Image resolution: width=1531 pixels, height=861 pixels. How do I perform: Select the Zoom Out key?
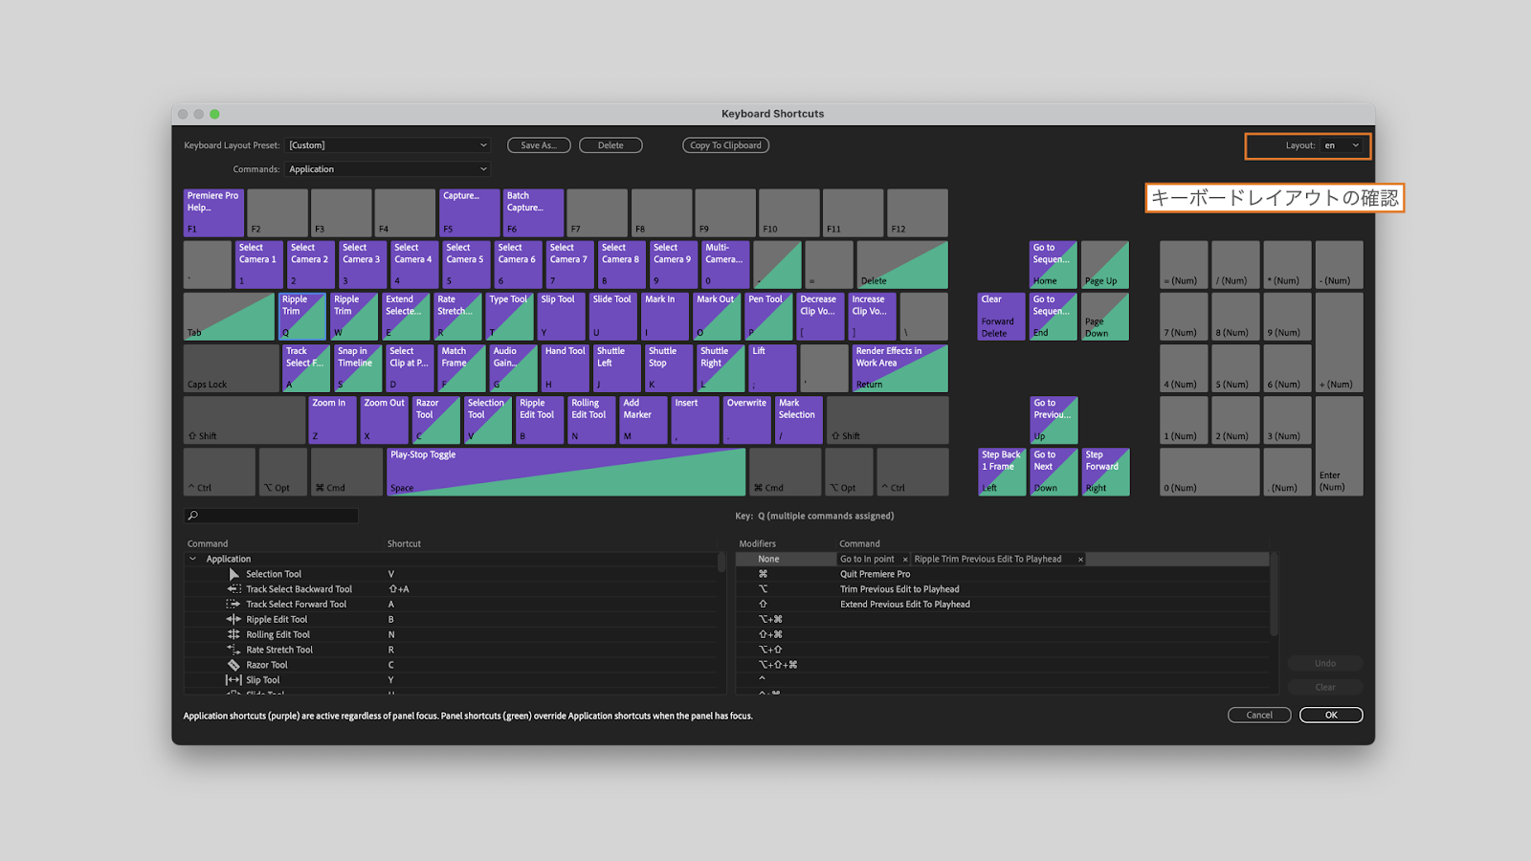385,420
